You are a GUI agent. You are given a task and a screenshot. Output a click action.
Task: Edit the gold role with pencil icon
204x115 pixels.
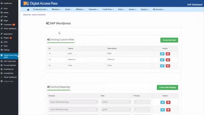[x=162, y=54]
